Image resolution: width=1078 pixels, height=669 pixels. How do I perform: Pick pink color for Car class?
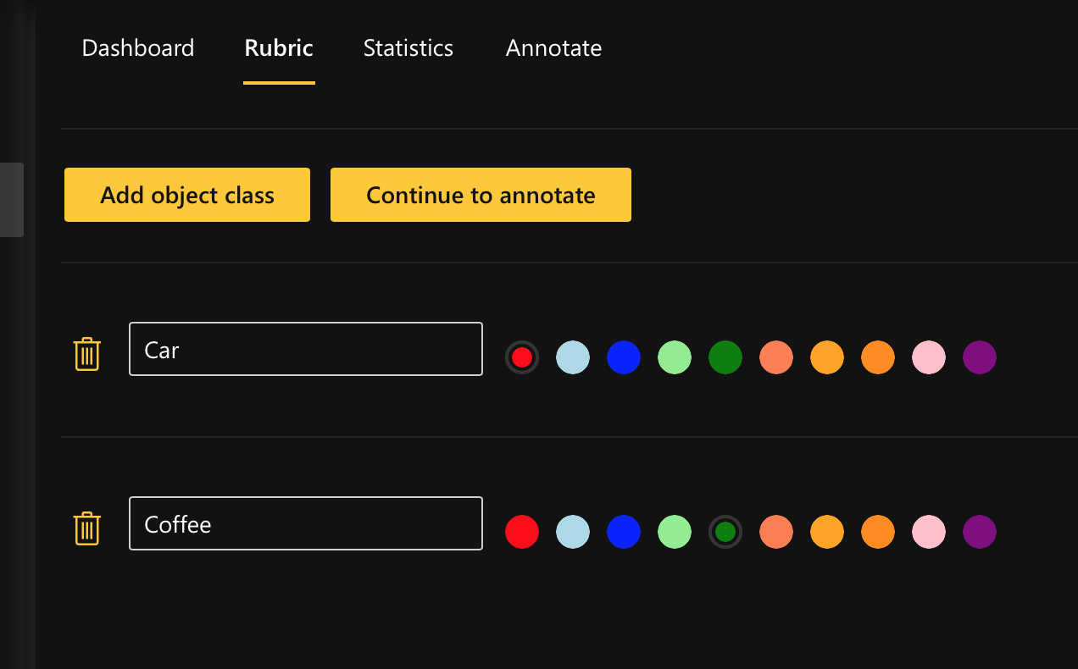click(929, 357)
